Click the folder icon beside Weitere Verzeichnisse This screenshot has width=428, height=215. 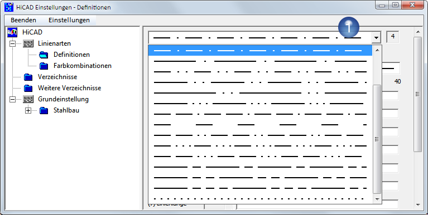pos(28,89)
